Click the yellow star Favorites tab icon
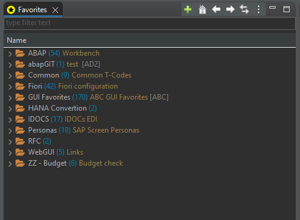Viewport: 300px width, 220px height. [11, 10]
